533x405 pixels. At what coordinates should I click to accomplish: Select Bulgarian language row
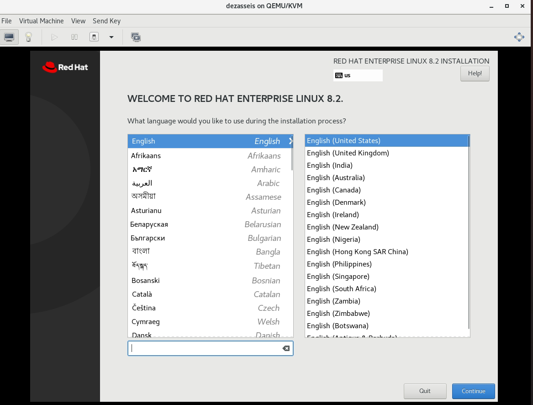click(x=211, y=238)
